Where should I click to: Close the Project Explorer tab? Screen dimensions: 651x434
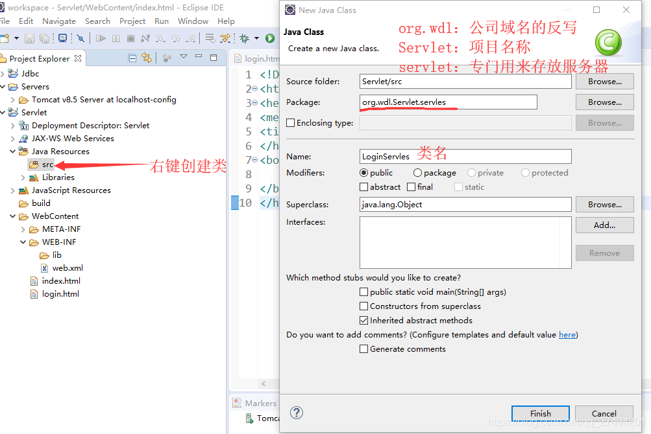[x=78, y=58]
